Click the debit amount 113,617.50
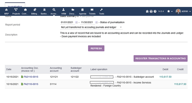192x103 pixels. click(x=165, y=77)
